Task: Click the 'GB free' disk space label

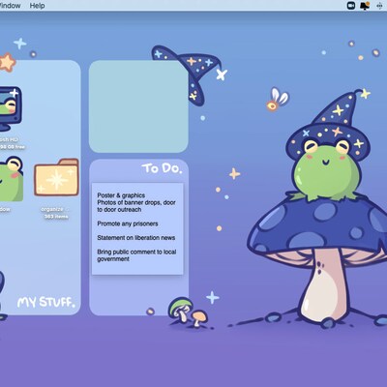Action: pyautogui.click(x=13, y=147)
